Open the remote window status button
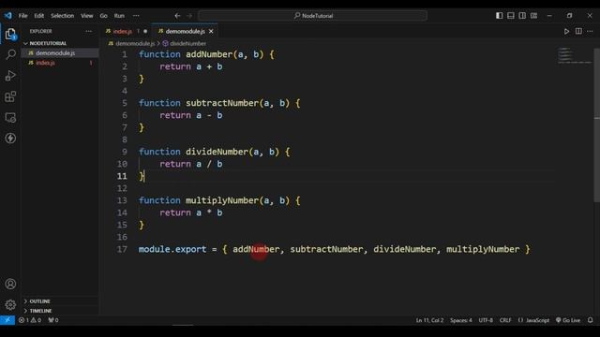The width and height of the screenshot is (600, 337). (x=7, y=320)
